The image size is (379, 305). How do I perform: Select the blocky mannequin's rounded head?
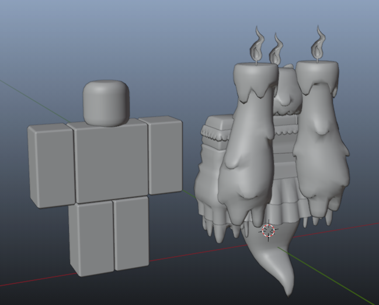coord(106,103)
